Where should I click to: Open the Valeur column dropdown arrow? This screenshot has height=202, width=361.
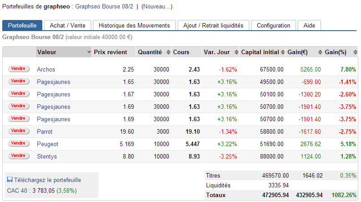click(89, 52)
